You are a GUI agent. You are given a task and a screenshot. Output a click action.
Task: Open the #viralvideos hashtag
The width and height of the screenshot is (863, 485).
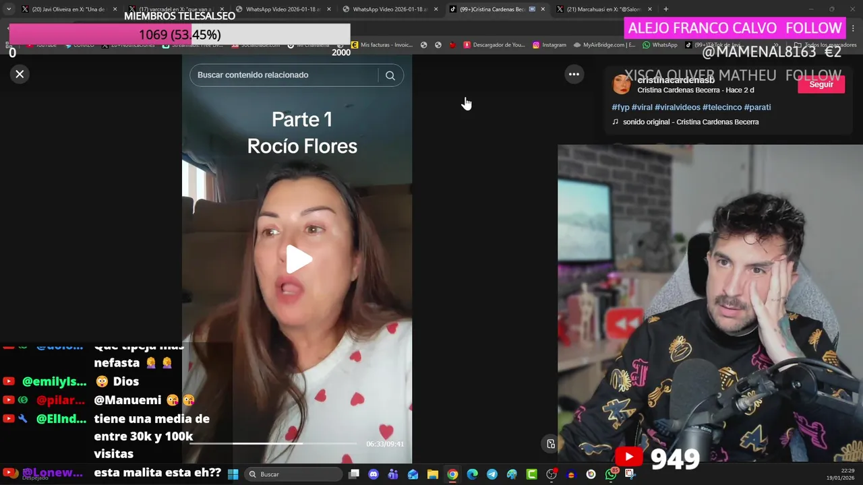pyautogui.click(x=678, y=107)
